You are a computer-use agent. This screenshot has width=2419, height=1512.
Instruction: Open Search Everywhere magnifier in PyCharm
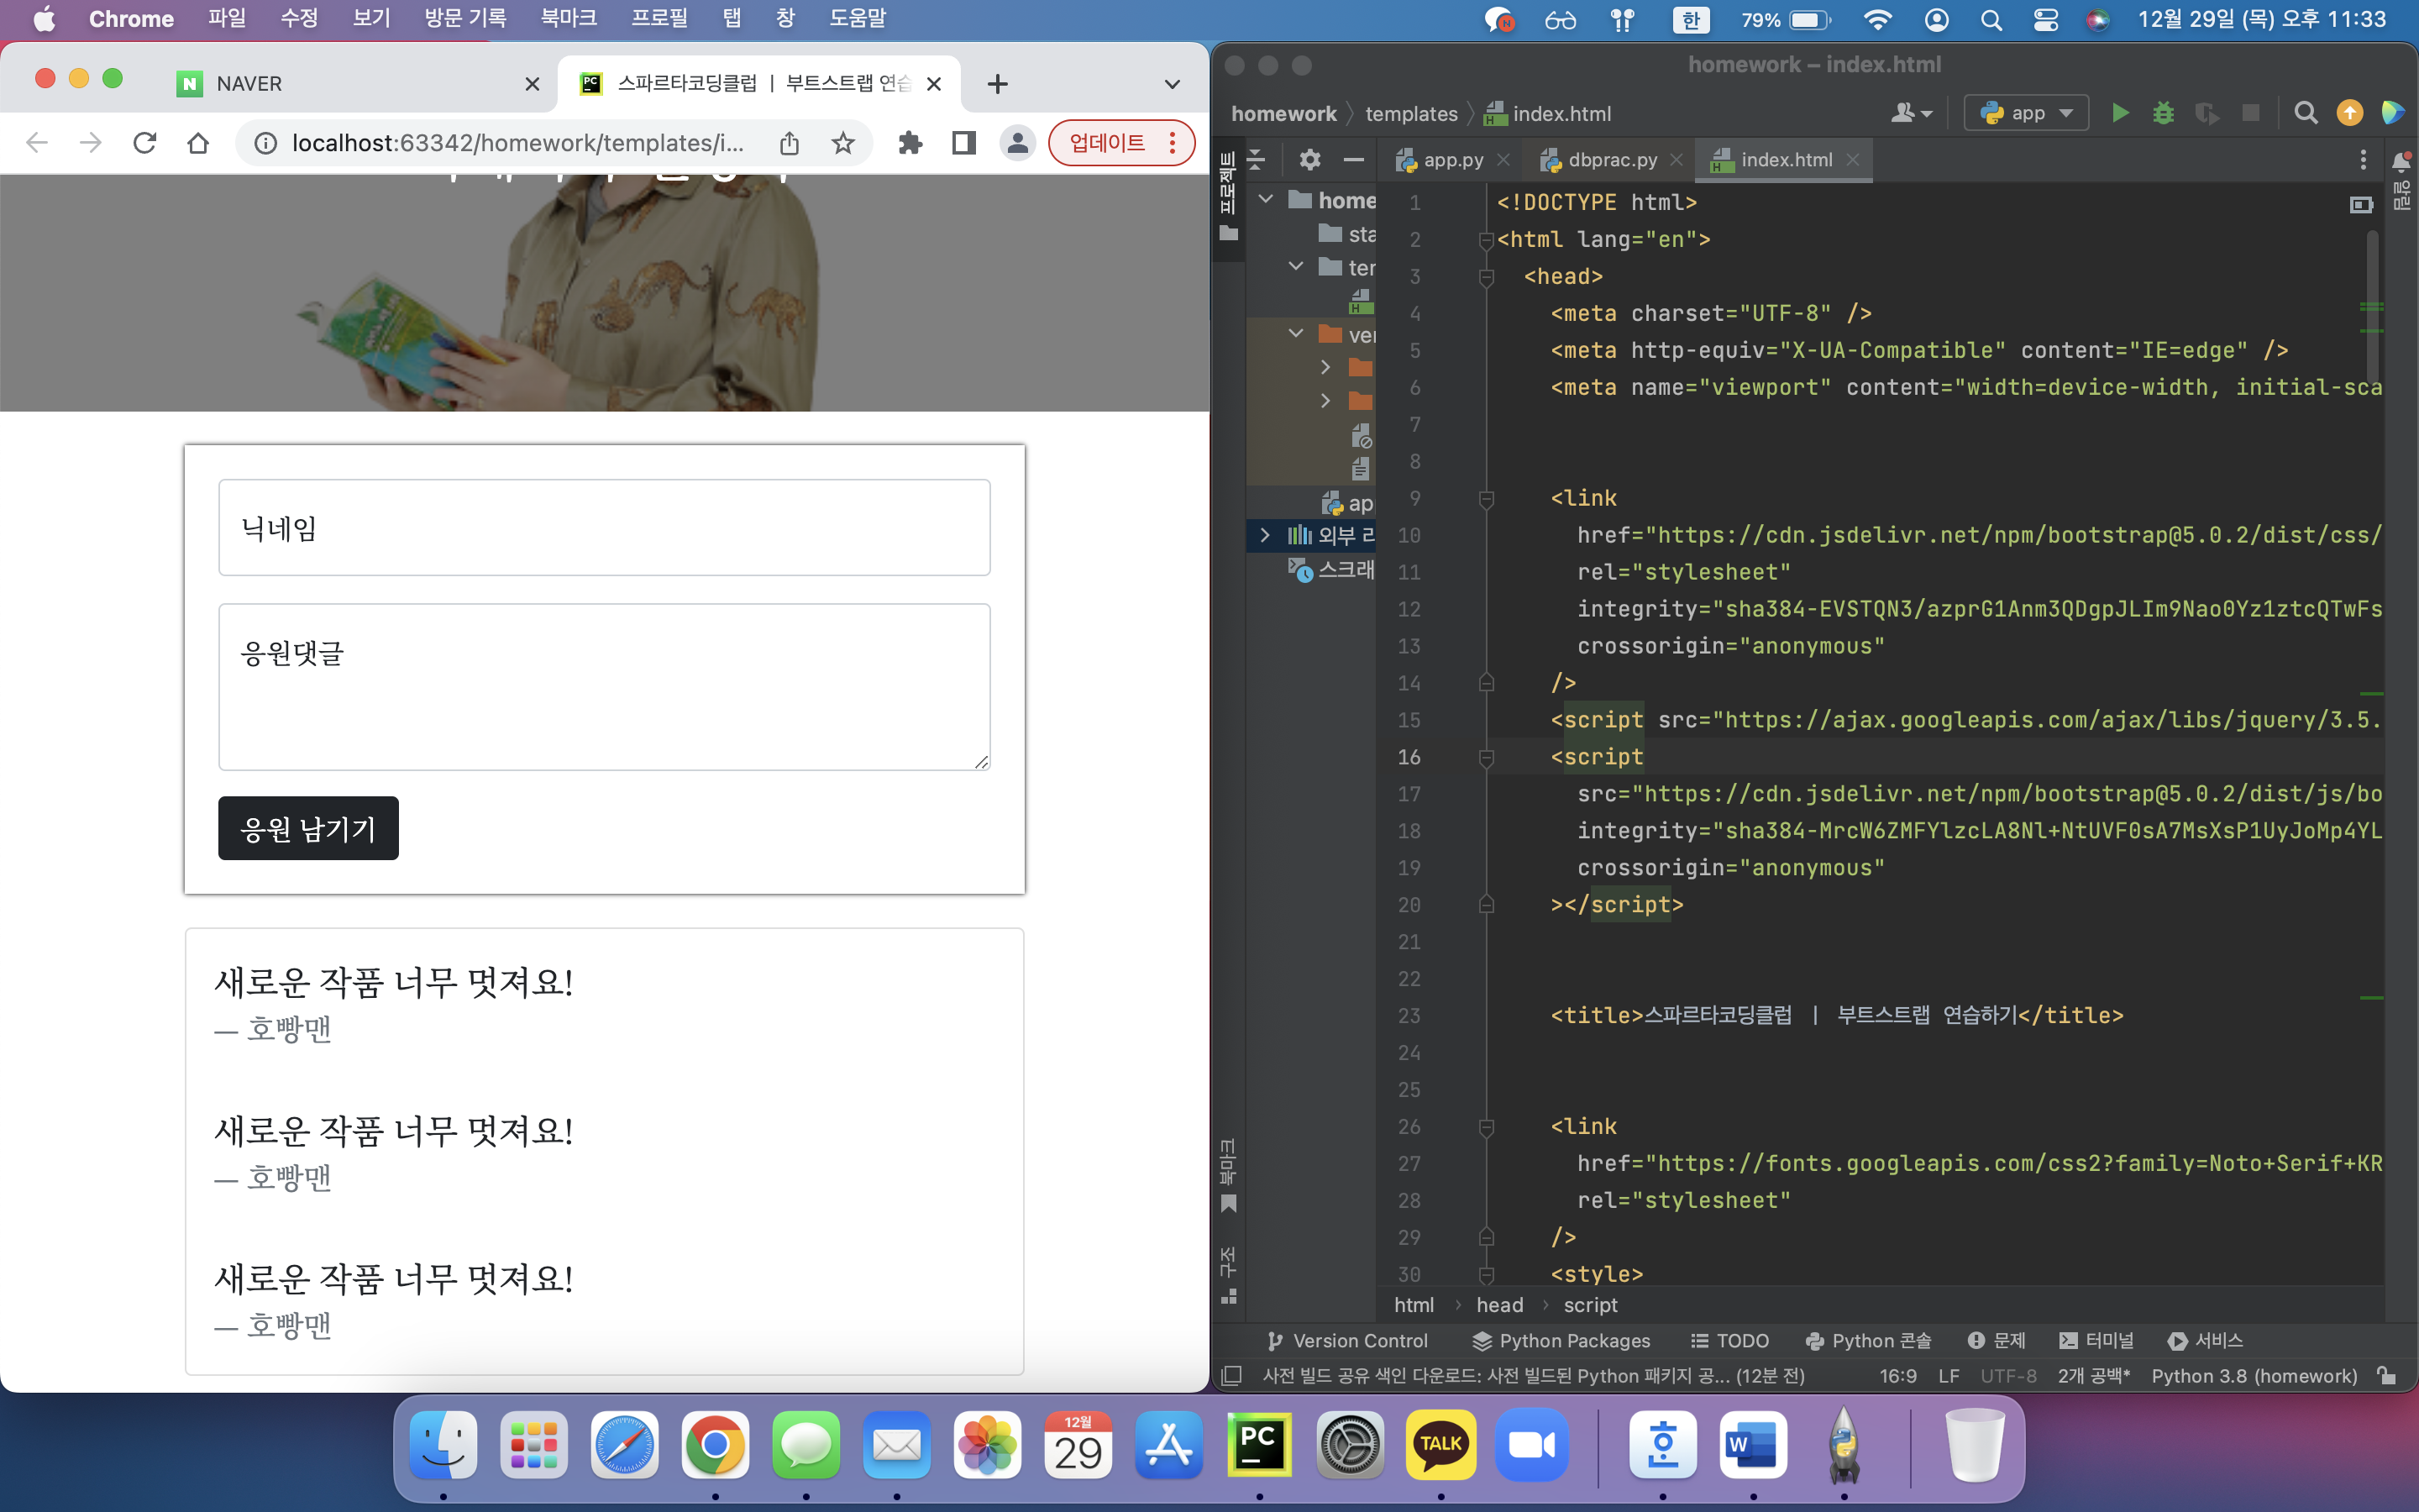(2306, 113)
